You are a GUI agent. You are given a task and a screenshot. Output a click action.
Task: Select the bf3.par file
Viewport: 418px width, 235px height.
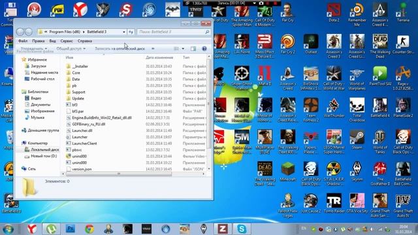[x=78, y=112]
